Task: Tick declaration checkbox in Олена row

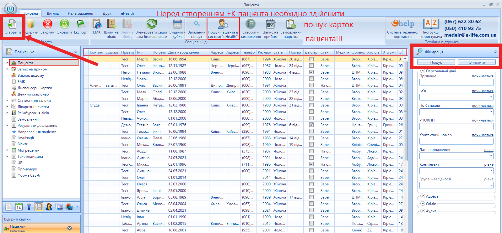Action: tap(311, 138)
